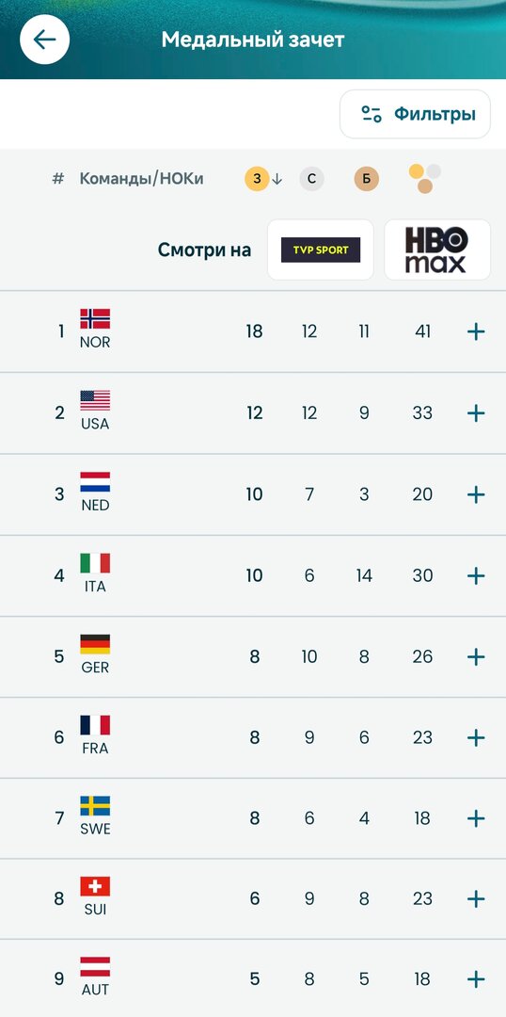Open the Фильтры filter button
This screenshot has height=1017, width=506.
416,114
